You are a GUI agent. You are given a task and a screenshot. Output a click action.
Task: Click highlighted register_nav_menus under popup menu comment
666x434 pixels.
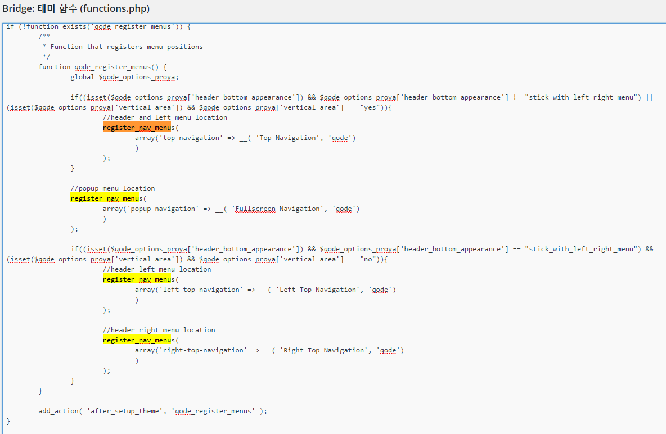[105, 198]
